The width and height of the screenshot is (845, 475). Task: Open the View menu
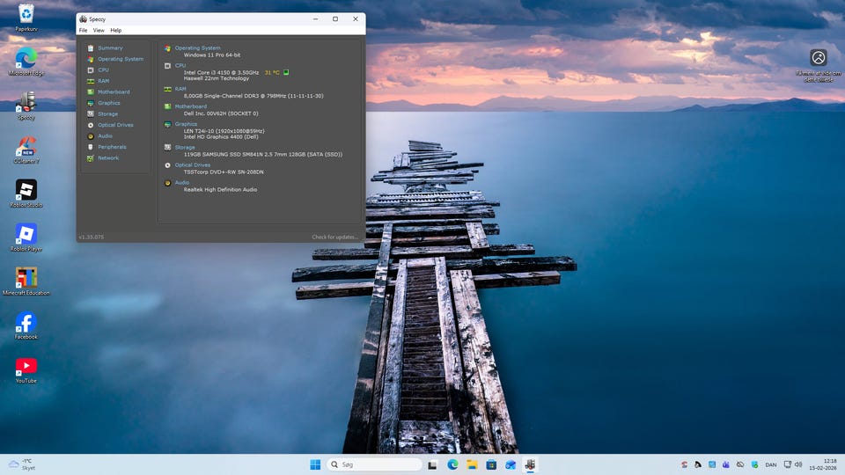[99, 31]
